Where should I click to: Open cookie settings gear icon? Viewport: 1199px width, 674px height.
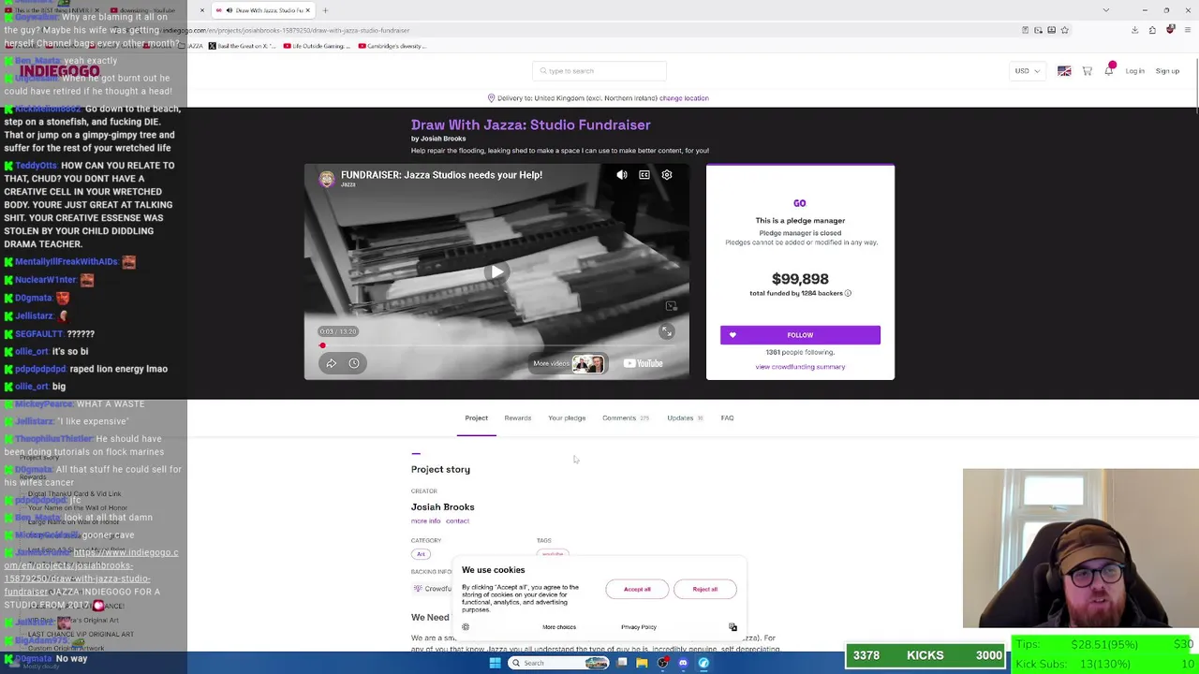466,627
